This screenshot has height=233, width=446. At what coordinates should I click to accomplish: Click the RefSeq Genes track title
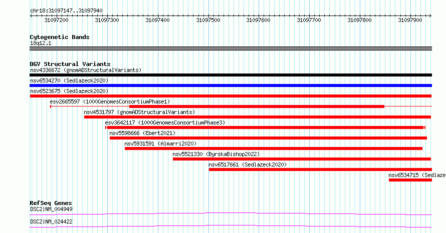(51, 203)
